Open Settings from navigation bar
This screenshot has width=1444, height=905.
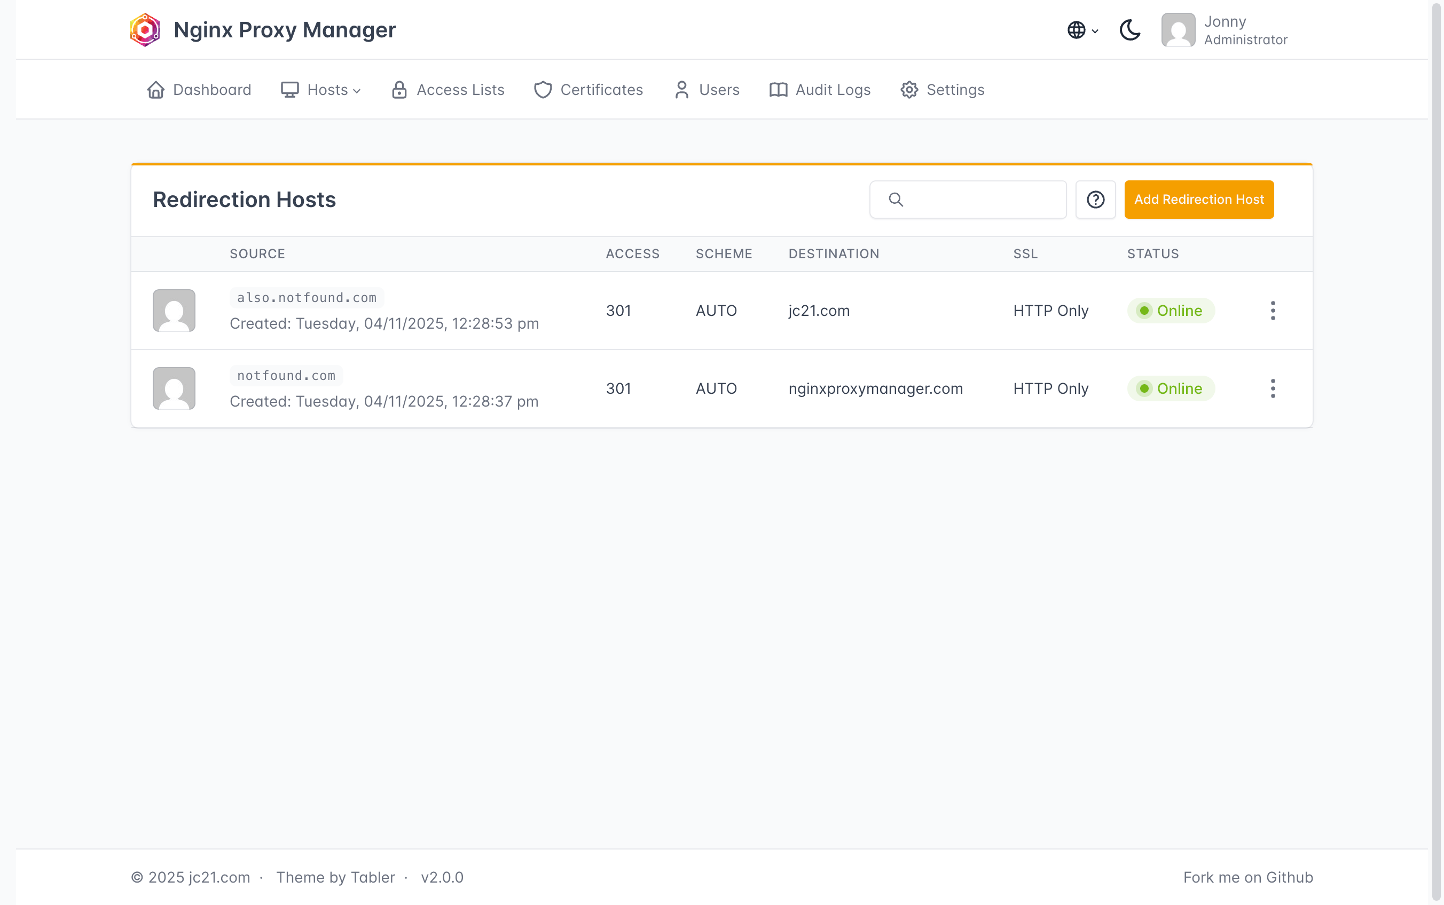click(942, 90)
